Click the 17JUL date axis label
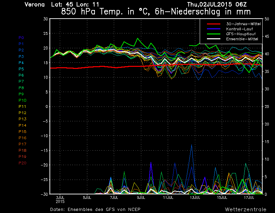275x213 pixels. (x=249, y=198)
